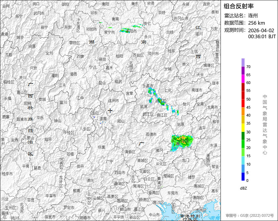
Task: Click the 从化区 map label
Action: (161, 164)
